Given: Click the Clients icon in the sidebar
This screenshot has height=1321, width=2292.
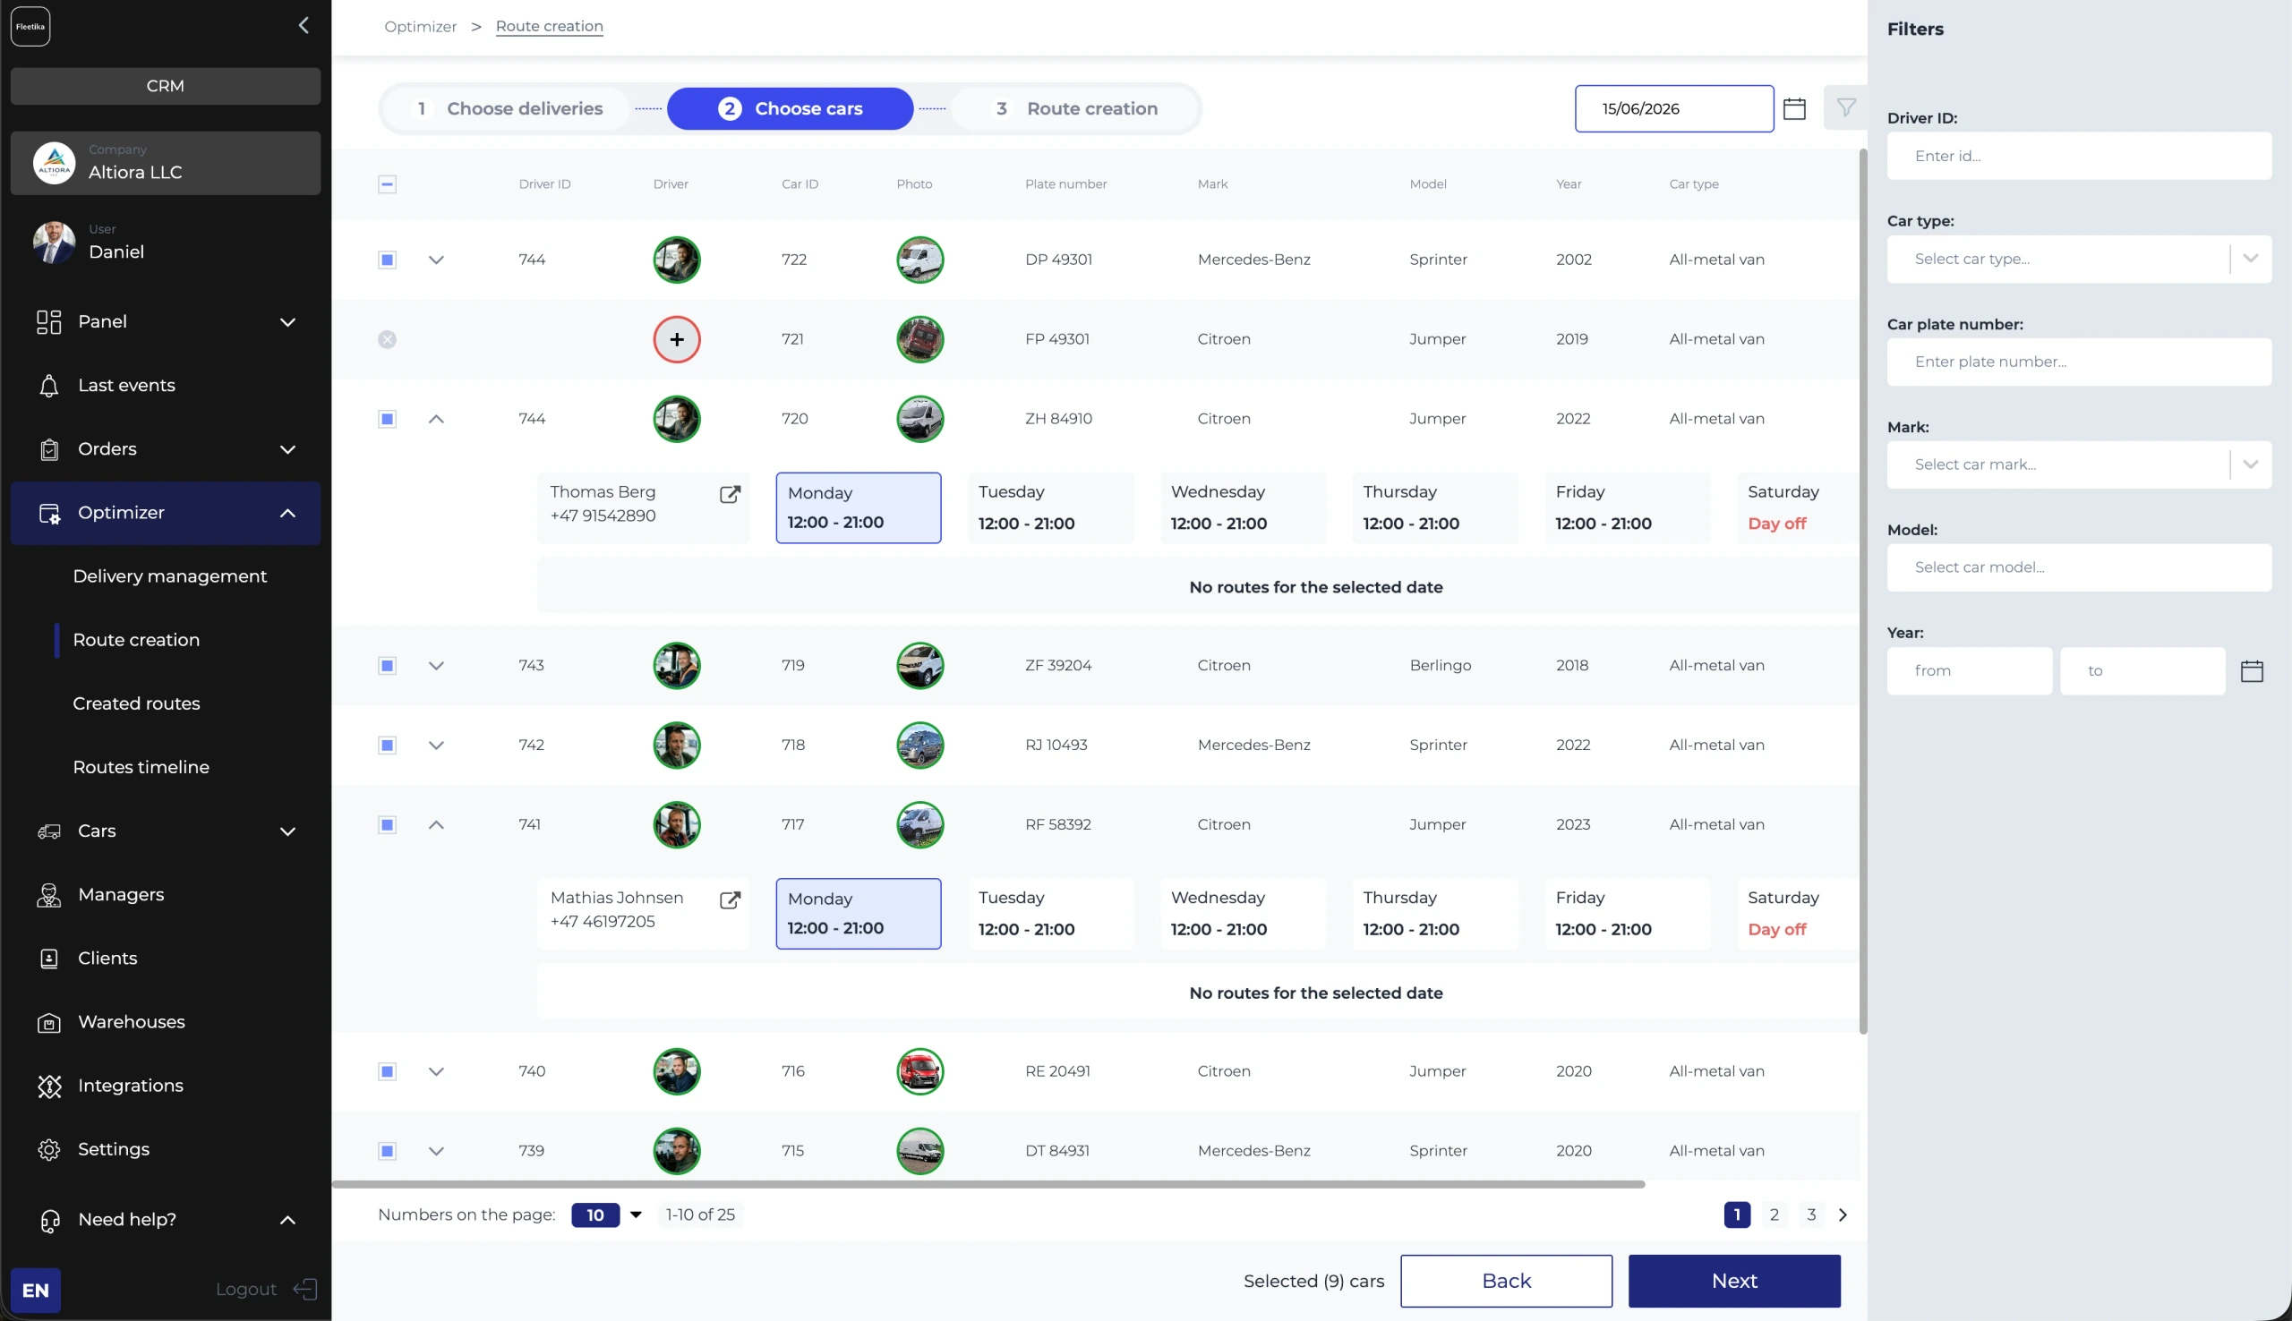Looking at the screenshot, I should click(49, 959).
